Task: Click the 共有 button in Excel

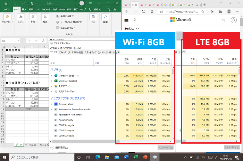Action: coord(112,10)
